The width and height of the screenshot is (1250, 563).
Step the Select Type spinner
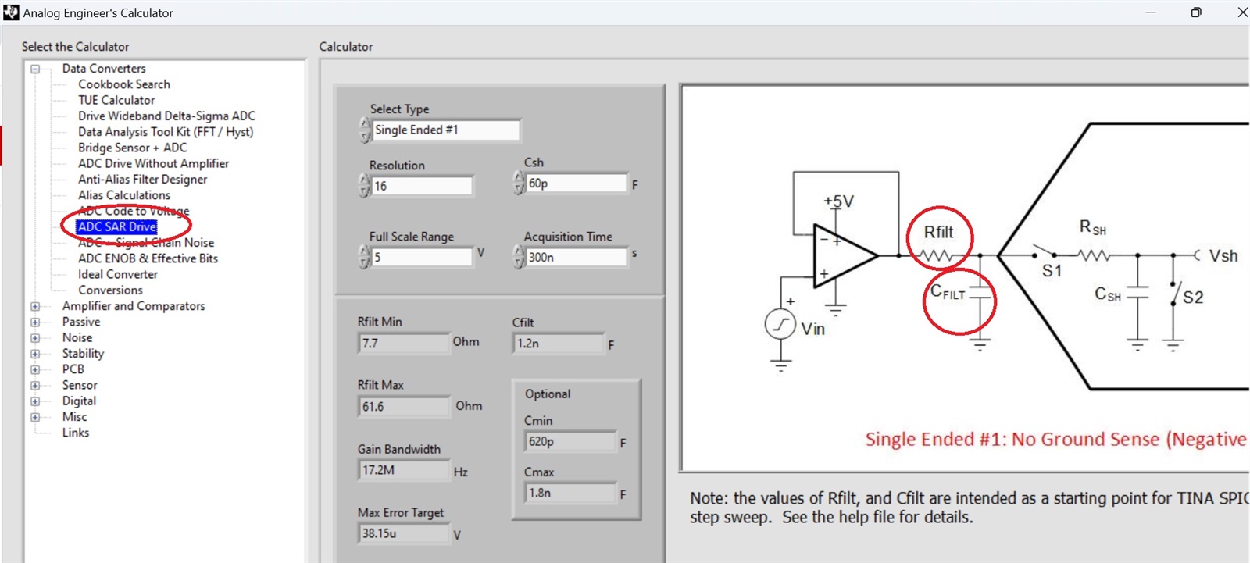[366, 130]
